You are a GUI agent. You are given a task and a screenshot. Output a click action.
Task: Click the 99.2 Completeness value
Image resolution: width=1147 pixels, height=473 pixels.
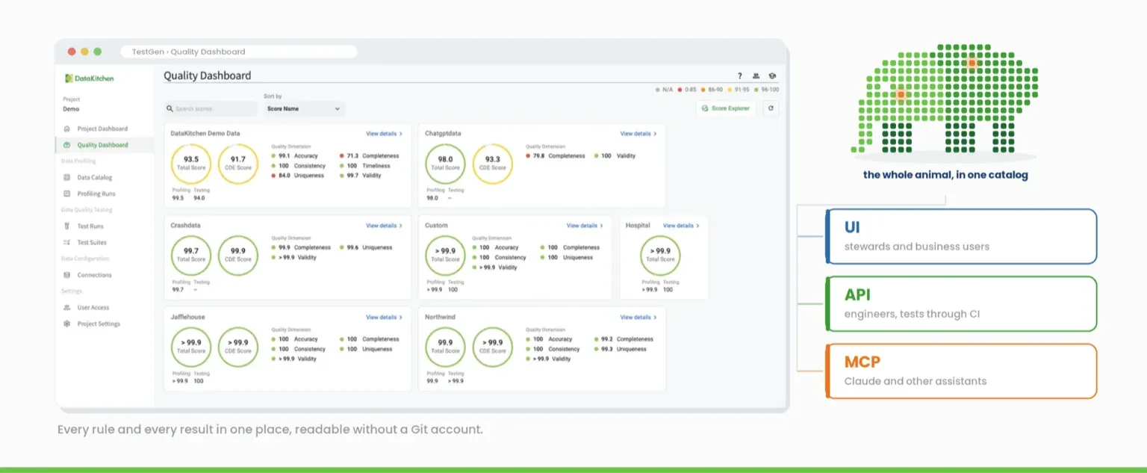pos(607,339)
